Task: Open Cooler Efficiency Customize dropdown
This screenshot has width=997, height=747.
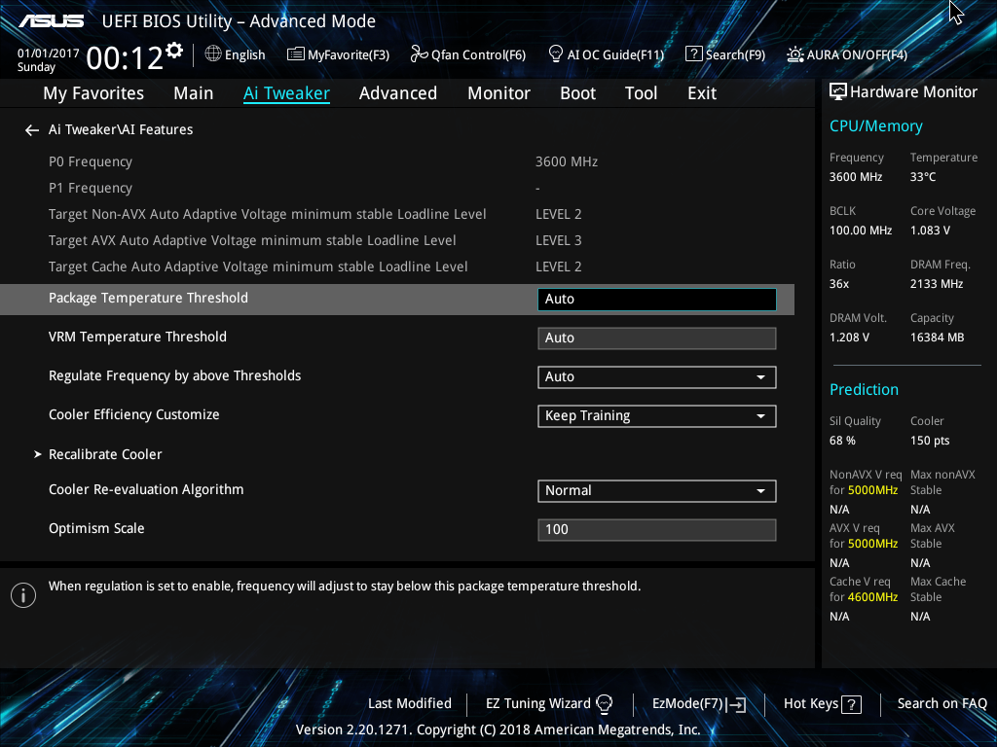Action: tap(657, 416)
